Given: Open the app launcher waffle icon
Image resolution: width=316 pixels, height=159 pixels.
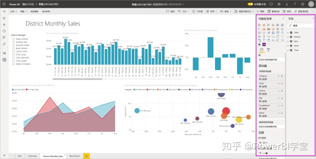Looking at the screenshot, I should pos(4,4).
